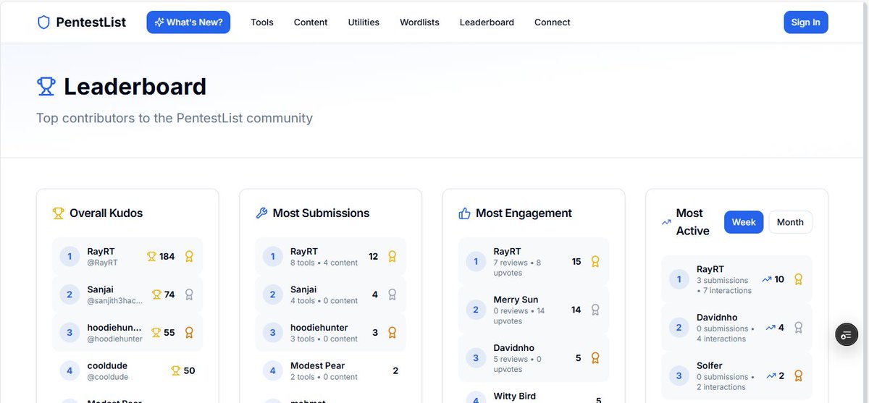Click the What's New? button
Screen dimensions: 869x403
[x=188, y=22]
